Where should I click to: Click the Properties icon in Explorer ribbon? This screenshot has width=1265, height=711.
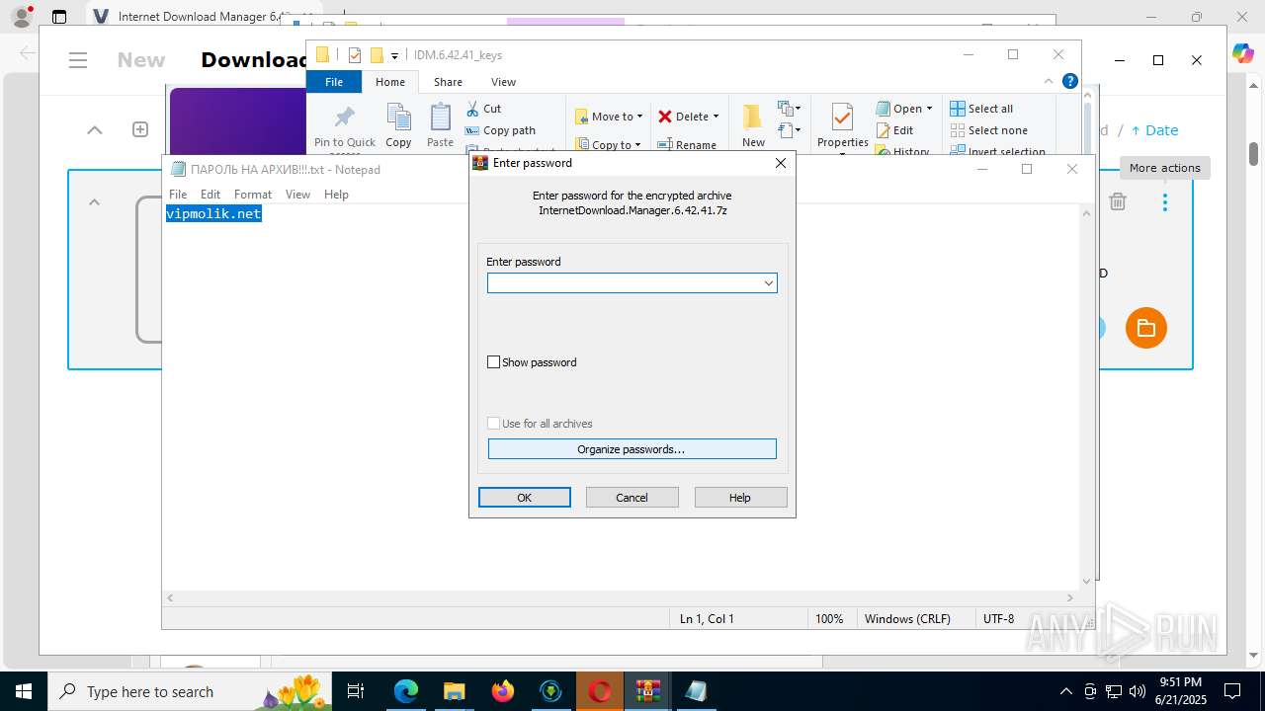[x=842, y=118]
